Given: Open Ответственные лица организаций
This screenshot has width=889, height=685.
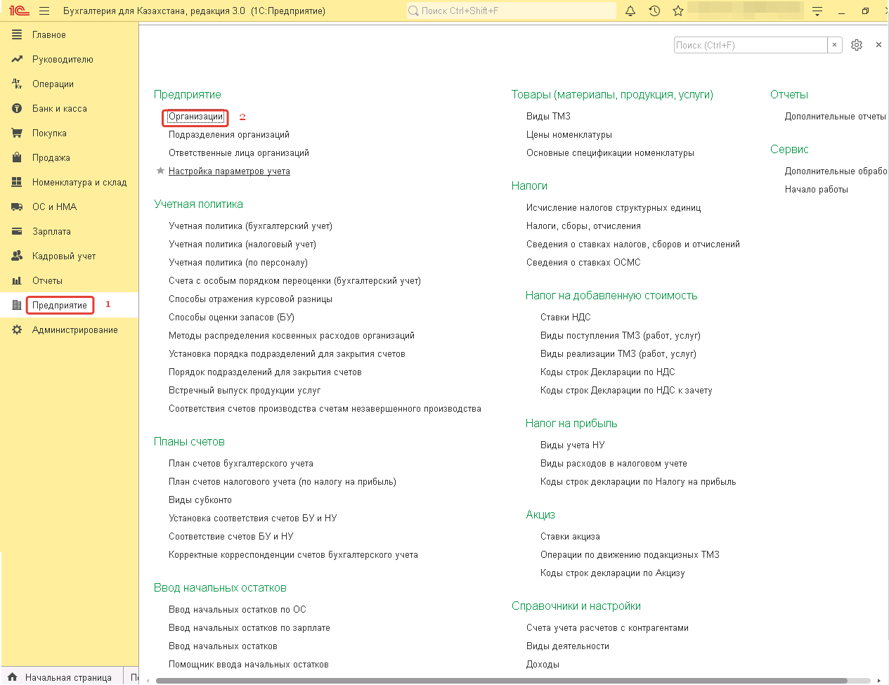Looking at the screenshot, I should click(x=239, y=153).
